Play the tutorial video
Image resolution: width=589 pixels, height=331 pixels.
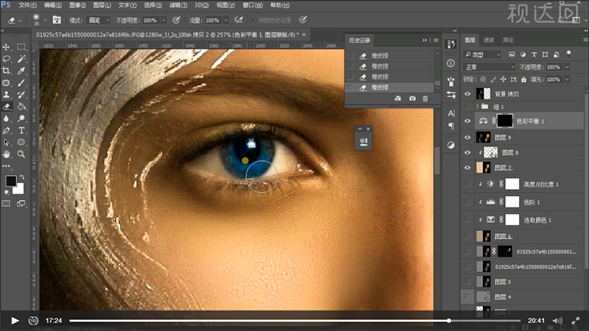(x=15, y=321)
